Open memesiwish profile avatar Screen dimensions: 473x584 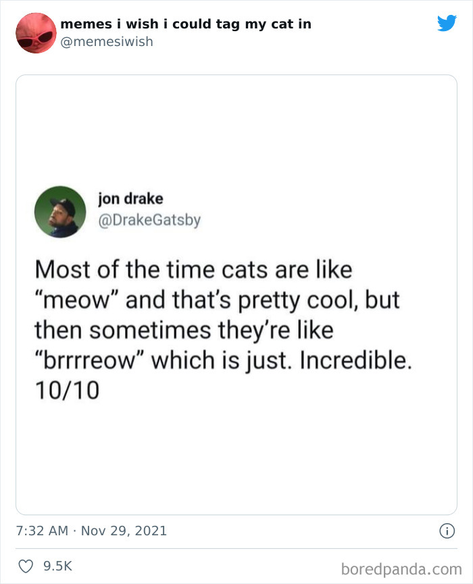coord(36,32)
